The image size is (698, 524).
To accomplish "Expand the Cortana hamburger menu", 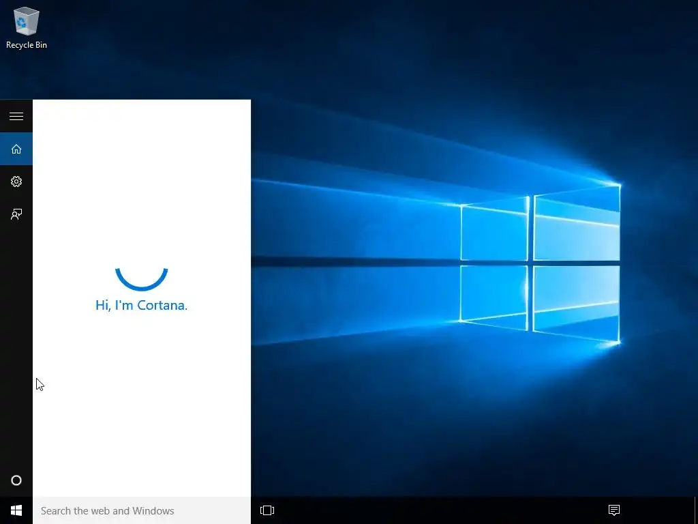I will tap(16, 116).
